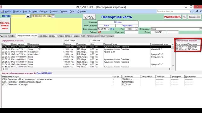Image resolution: width=202 pixels, height=113 pixels.
Task: Click the Фамилия field containing Сенько
Action: click(118, 22)
